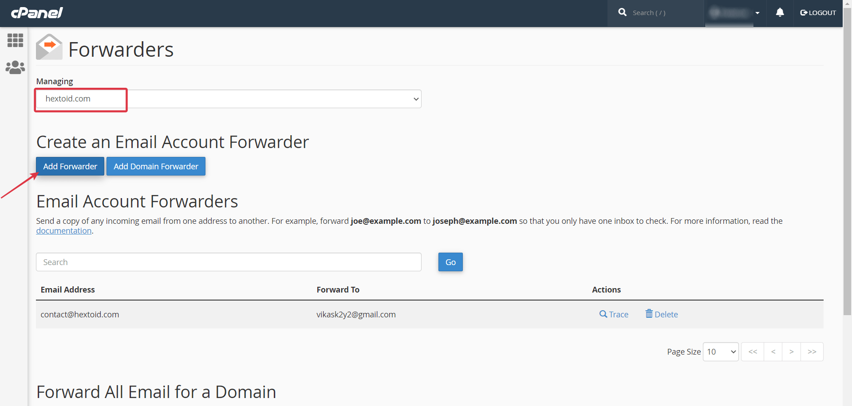Screen dimensions: 852x406
Task: Go to previous page with <
Action: (773, 351)
